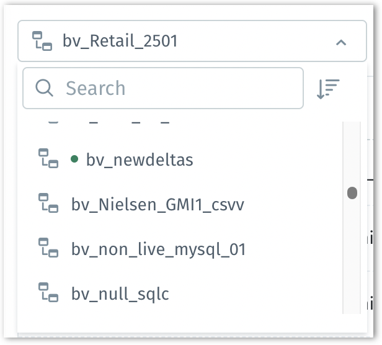Viewport: 382px width, 345px height.
Task: Click the bv_non_live_mysql_01 row icon
Action: coord(48,248)
